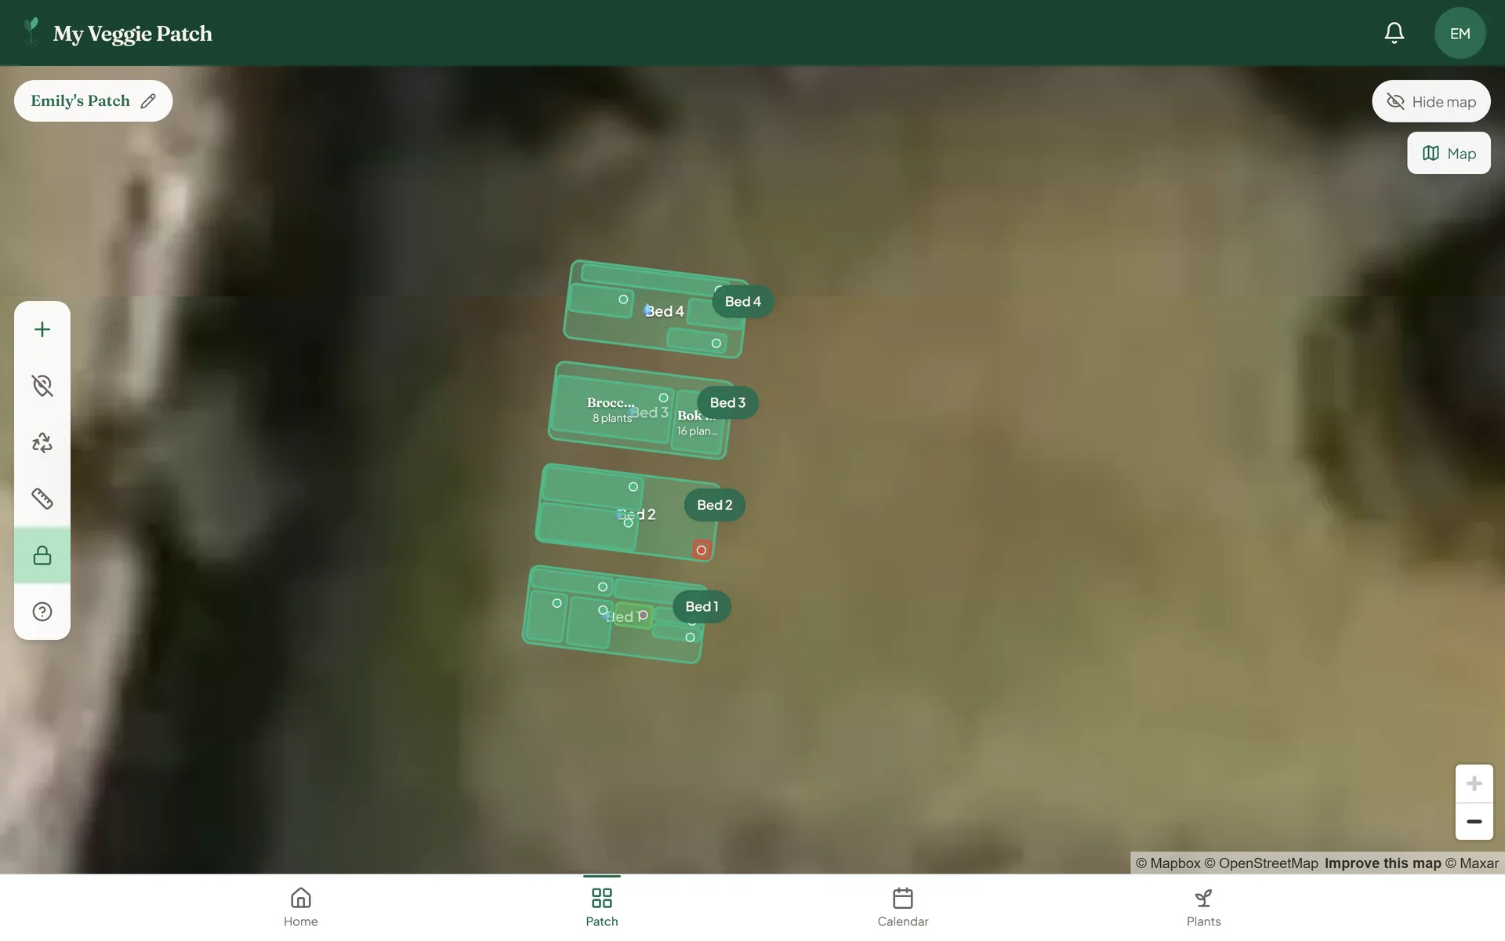Click the Emily's Patch name label
Viewport: 1505px width, 941px height.
pos(80,100)
